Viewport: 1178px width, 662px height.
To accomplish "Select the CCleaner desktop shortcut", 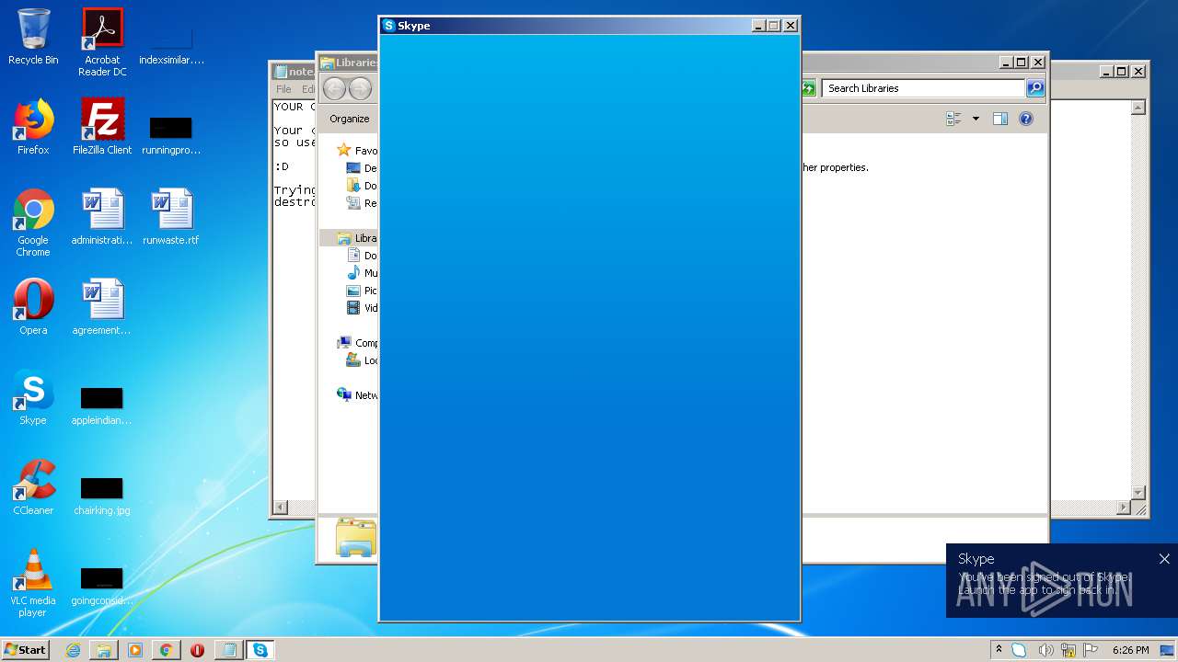I will point(33,487).
